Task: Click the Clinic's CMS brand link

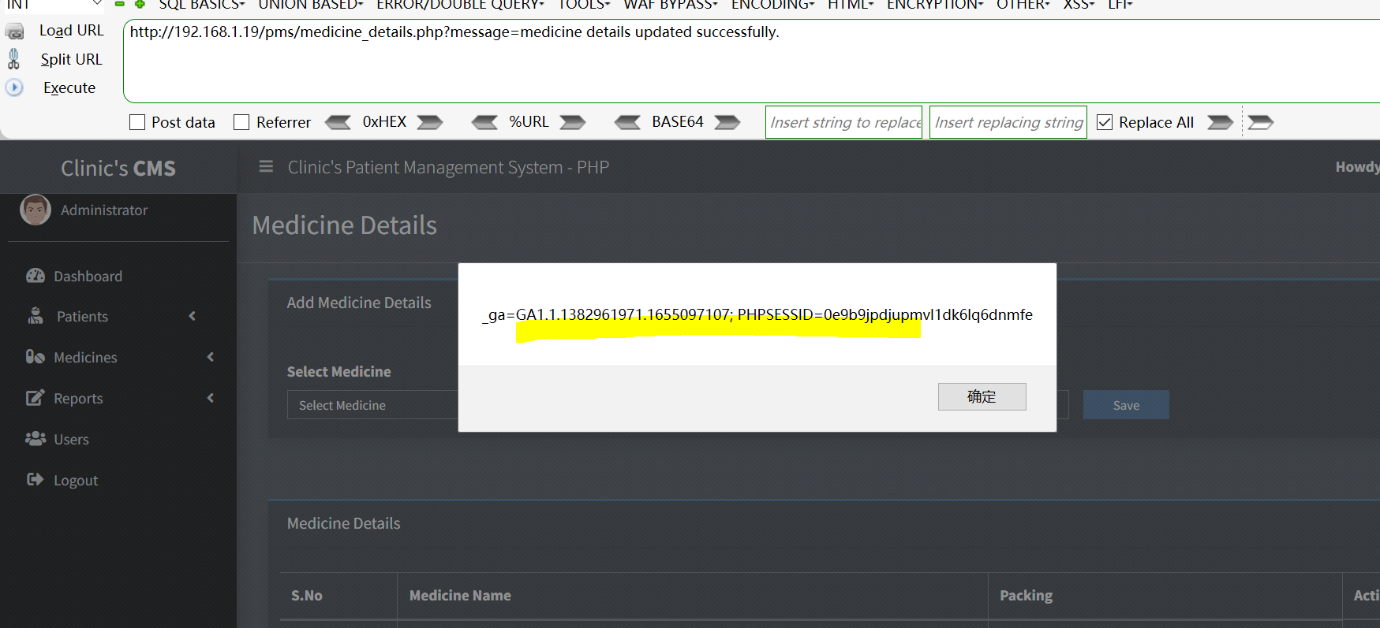Action: tap(118, 168)
